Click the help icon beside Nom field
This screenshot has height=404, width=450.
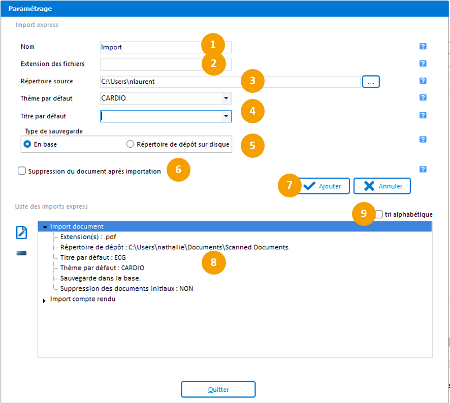(x=423, y=47)
